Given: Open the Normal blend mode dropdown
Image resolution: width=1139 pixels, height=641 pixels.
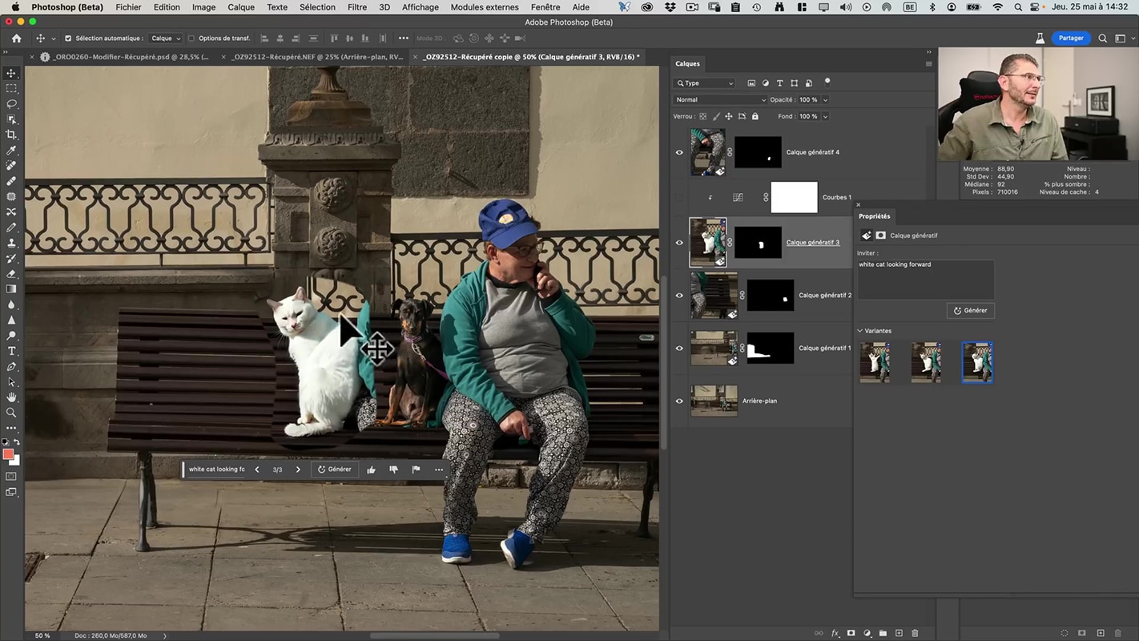Looking at the screenshot, I should 720,100.
